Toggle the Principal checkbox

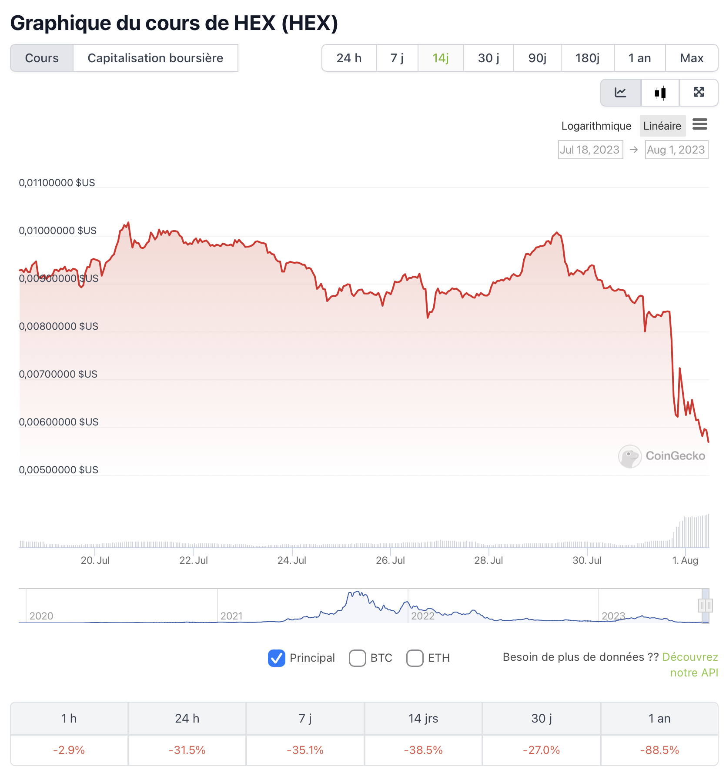pos(277,658)
